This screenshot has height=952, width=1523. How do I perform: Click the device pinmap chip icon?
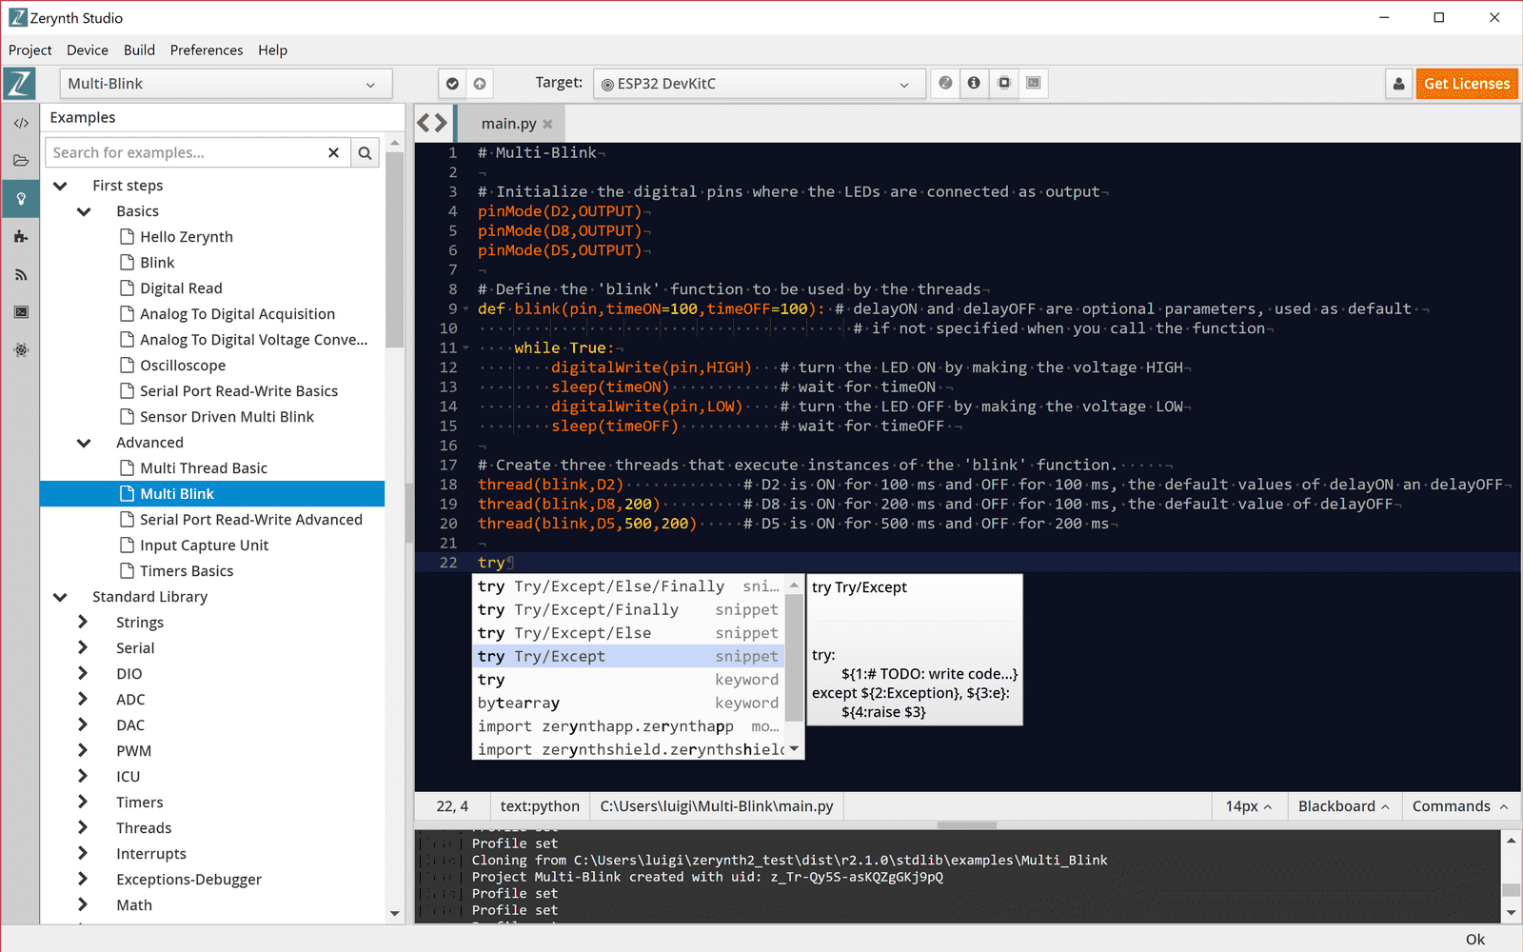click(1003, 83)
